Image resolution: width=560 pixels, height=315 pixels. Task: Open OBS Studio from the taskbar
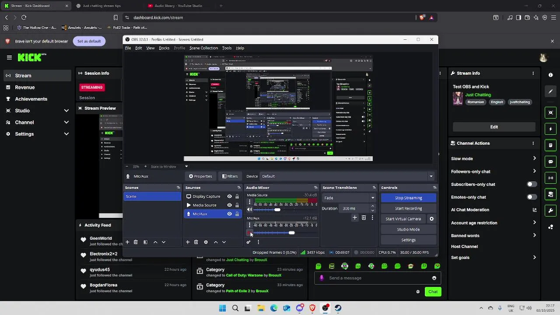click(325, 308)
